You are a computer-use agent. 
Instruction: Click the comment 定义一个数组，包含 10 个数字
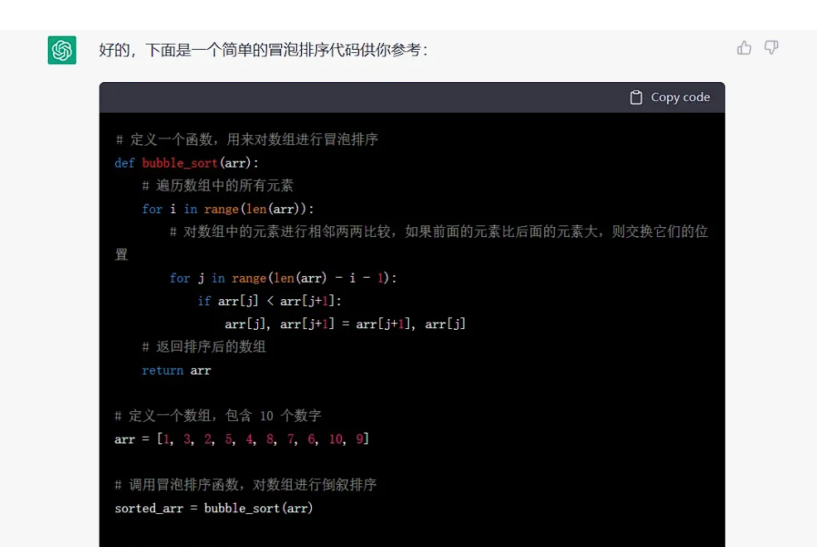(x=218, y=416)
